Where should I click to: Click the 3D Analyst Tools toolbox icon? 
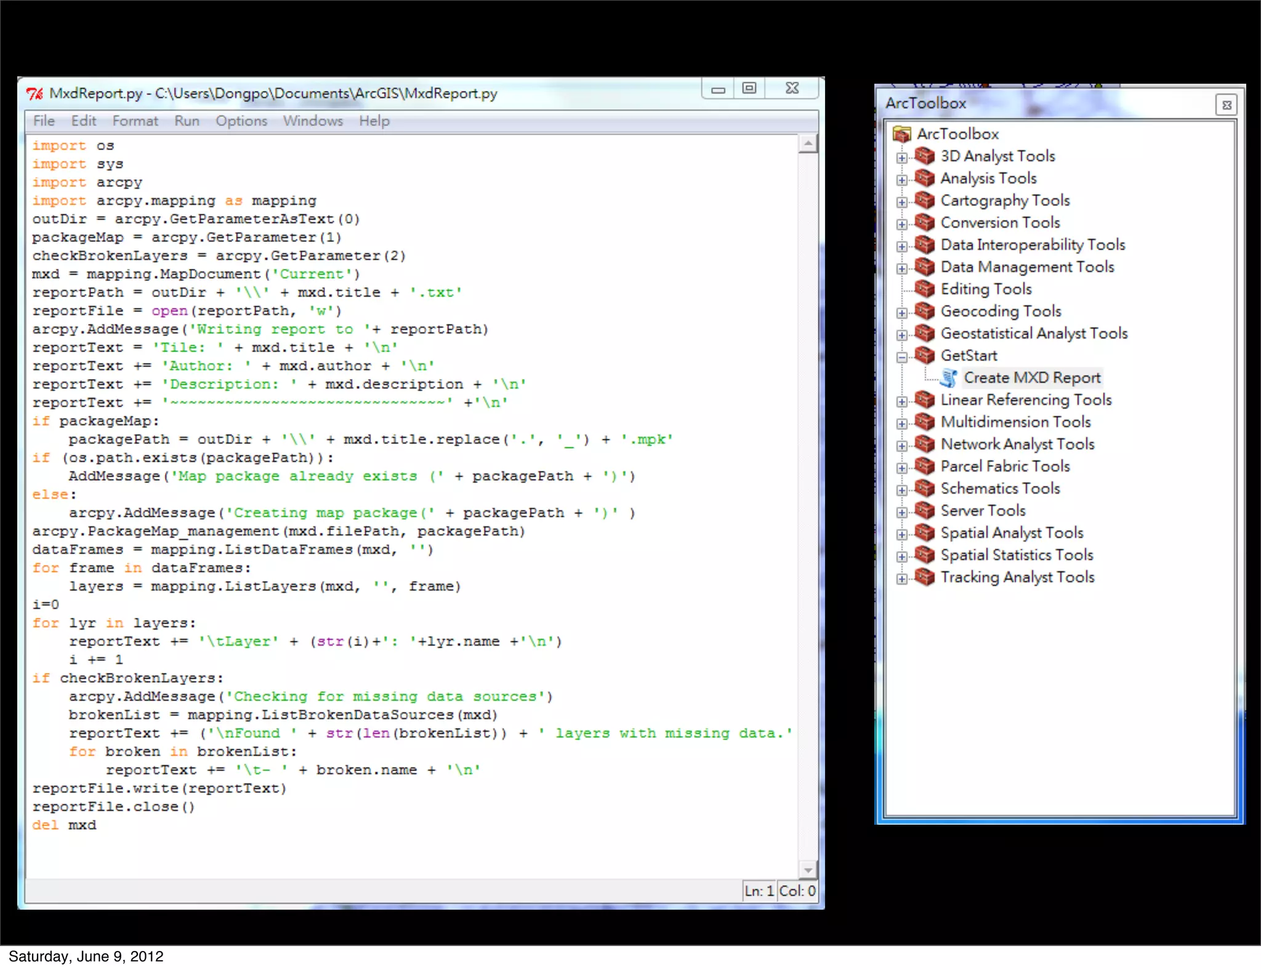click(x=924, y=156)
